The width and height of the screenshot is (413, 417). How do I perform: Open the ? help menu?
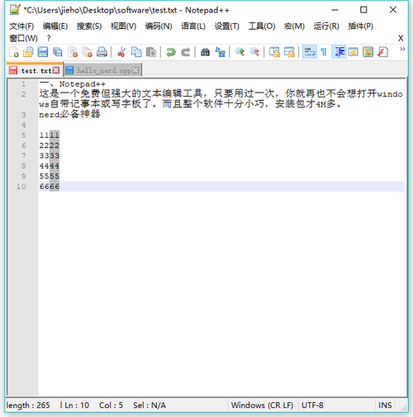click(x=49, y=38)
